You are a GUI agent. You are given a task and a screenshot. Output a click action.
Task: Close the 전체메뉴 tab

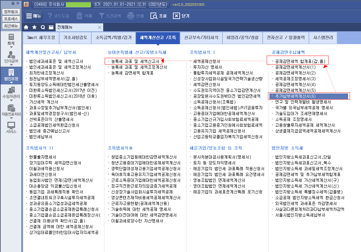(x=100, y=27)
